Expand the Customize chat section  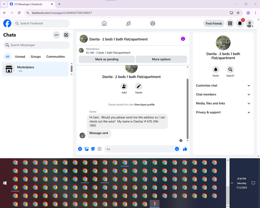pos(223,85)
